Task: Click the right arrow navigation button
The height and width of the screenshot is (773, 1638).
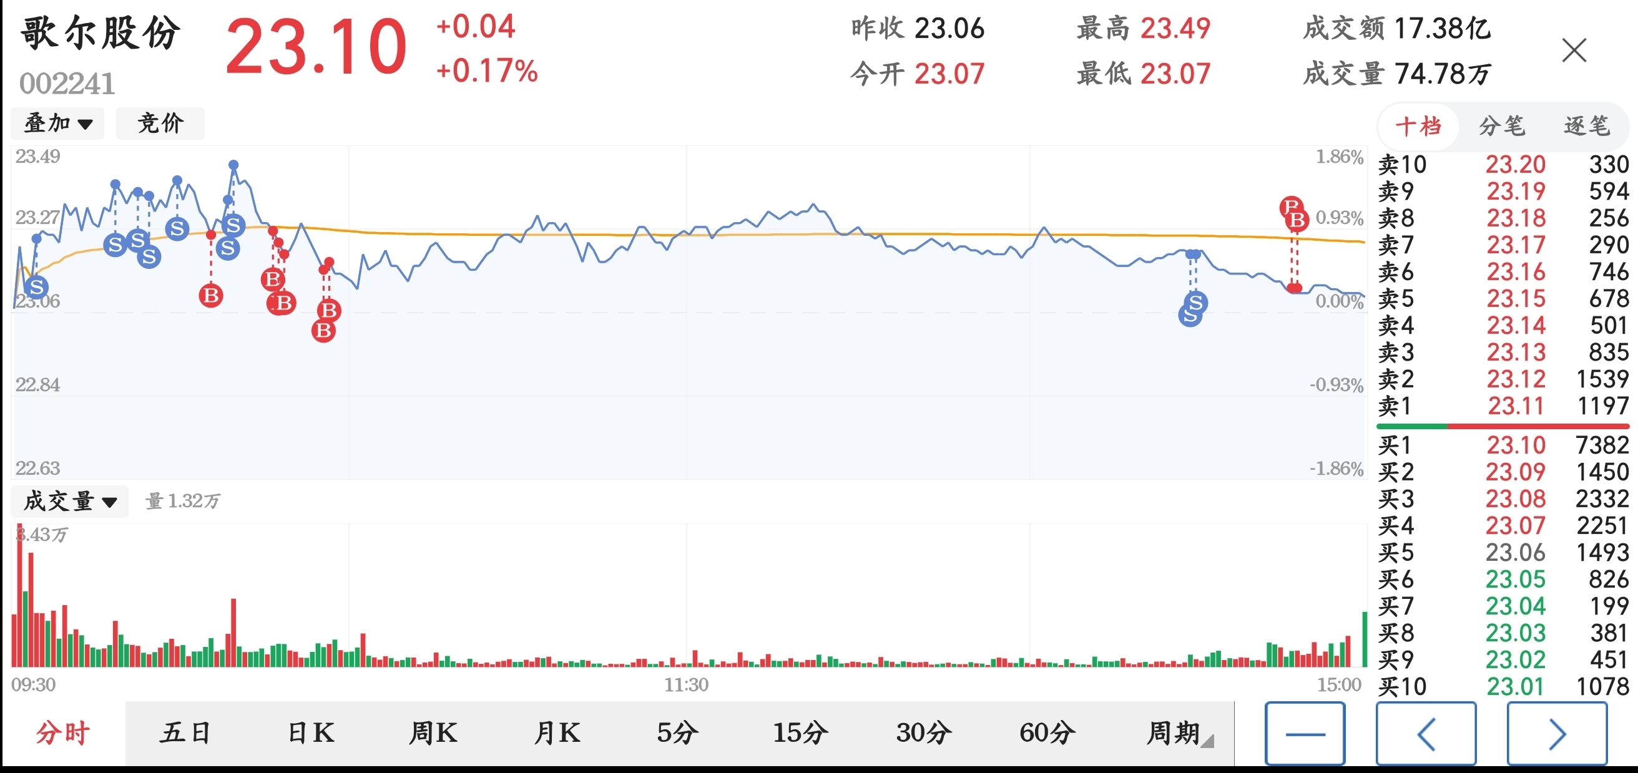Action: 1557,734
